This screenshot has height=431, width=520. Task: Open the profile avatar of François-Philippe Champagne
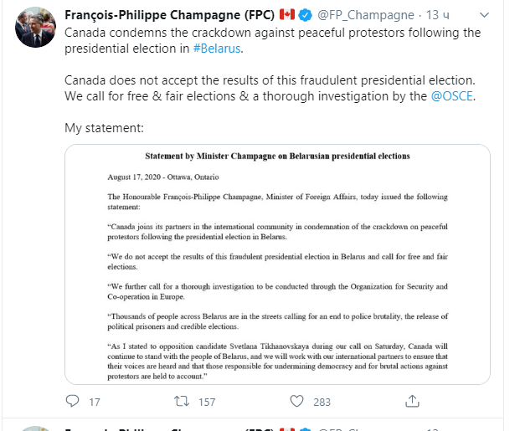pyautogui.click(x=35, y=30)
